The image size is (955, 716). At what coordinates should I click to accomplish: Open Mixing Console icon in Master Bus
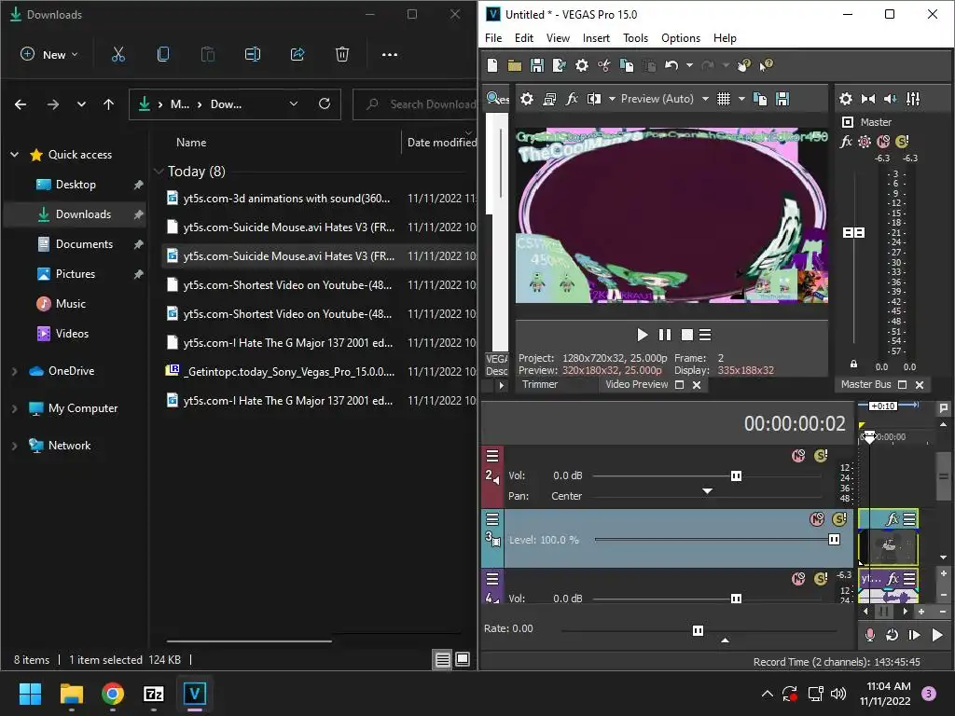point(913,99)
